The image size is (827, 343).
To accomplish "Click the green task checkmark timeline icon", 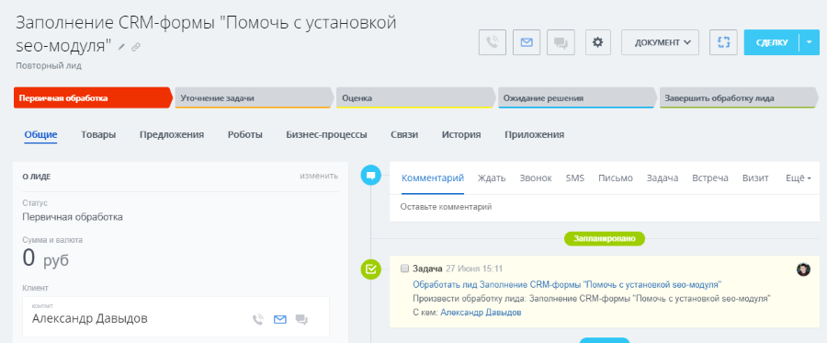I will pos(371,269).
